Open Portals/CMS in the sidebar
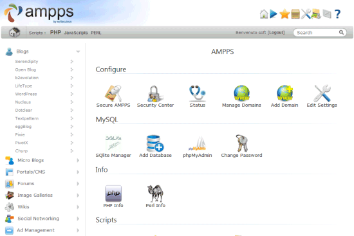 click(31, 172)
